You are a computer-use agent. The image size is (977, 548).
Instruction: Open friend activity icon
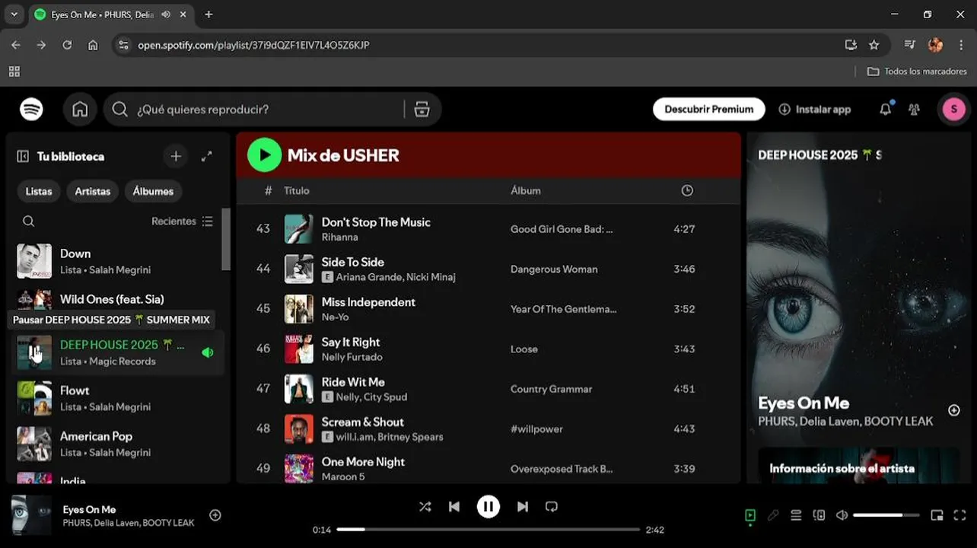pyautogui.click(x=914, y=110)
